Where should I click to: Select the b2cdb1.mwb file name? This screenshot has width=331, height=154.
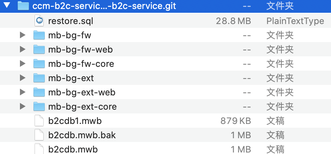[75, 121]
